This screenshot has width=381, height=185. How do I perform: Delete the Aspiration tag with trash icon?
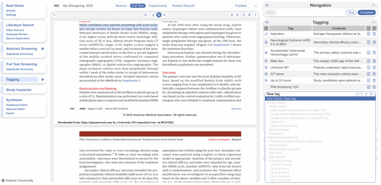click(x=374, y=34)
